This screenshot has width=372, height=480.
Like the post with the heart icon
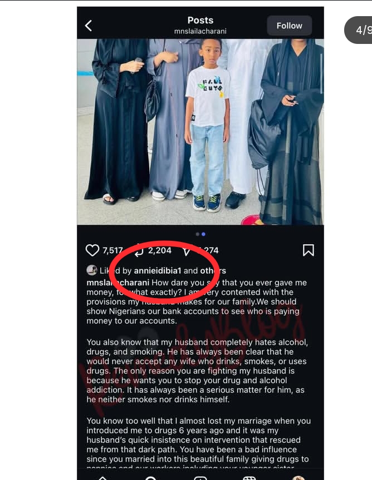[92, 250]
